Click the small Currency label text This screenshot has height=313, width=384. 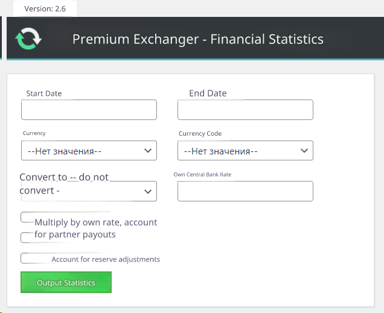coord(34,133)
